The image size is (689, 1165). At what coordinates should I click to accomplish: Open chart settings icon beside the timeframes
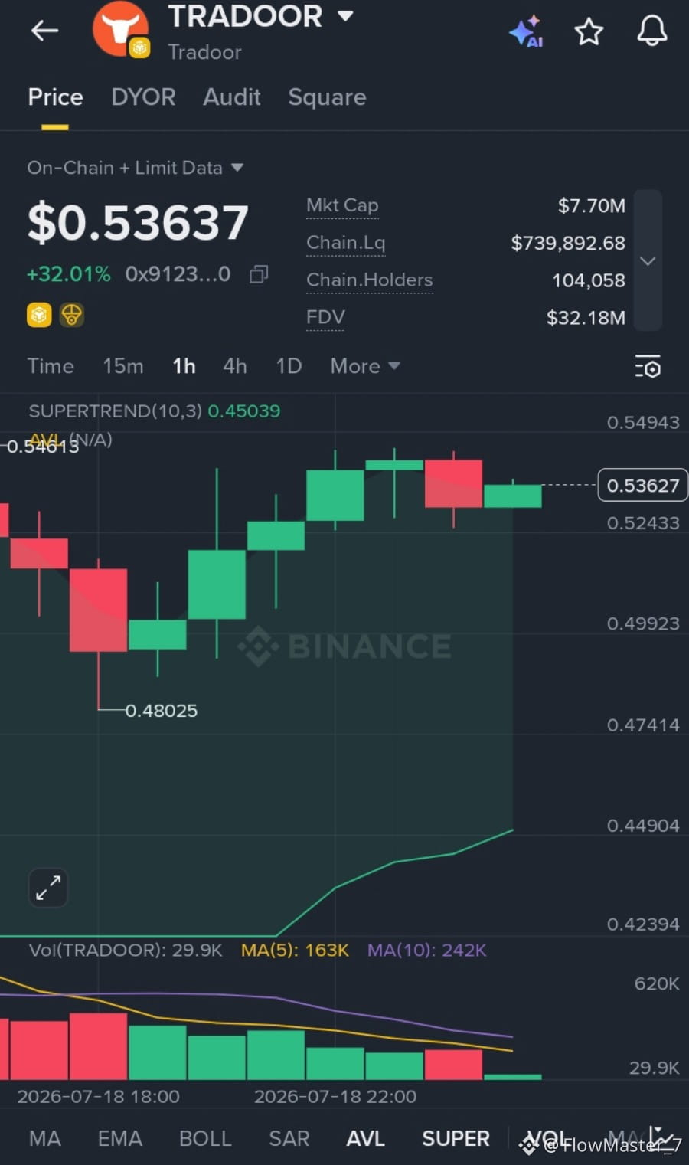click(x=648, y=367)
